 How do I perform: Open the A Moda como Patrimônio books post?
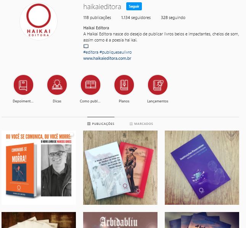120,167
